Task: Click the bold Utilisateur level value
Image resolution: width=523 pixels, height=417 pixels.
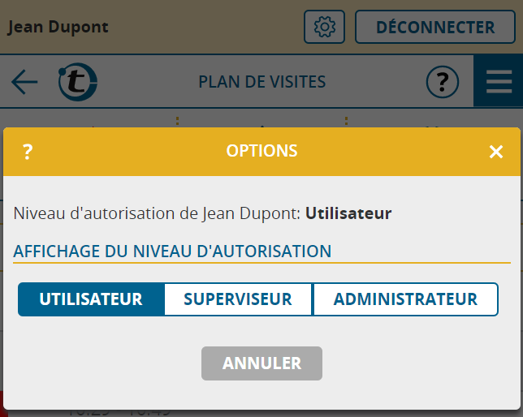Action: [x=348, y=213]
